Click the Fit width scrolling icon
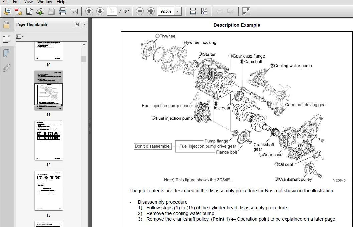The image size is (353, 227). [x=193, y=11]
